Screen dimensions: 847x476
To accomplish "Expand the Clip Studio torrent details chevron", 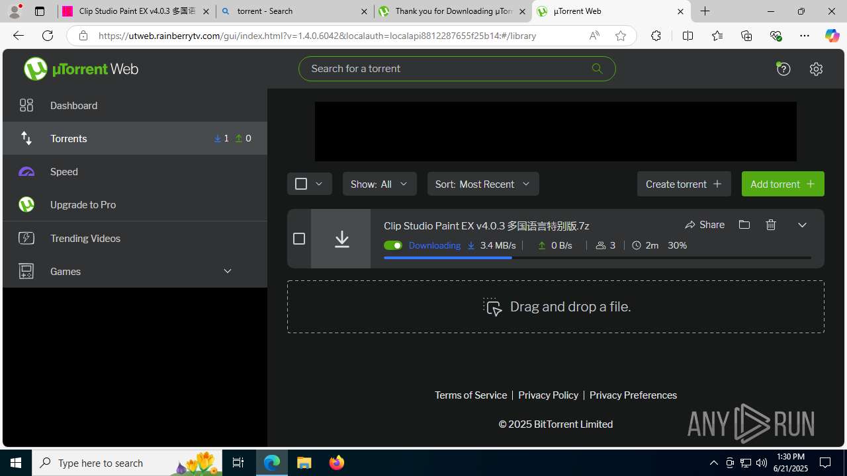I will 802,225.
